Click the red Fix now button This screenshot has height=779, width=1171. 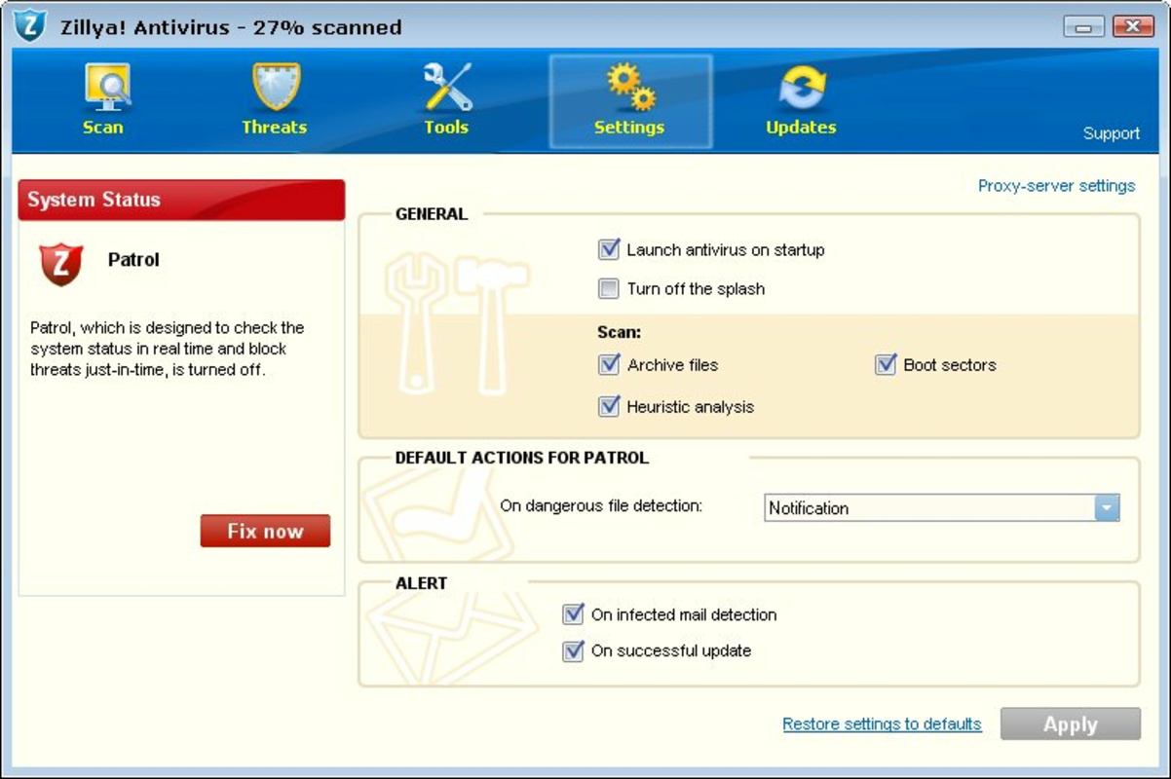click(x=265, y=531)
